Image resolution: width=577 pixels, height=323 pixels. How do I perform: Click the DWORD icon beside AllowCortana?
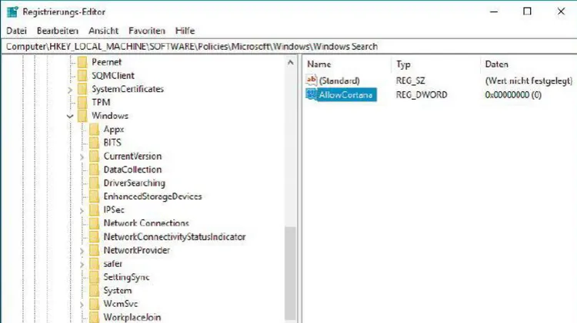pyautogui.click(x=312, y=94)
